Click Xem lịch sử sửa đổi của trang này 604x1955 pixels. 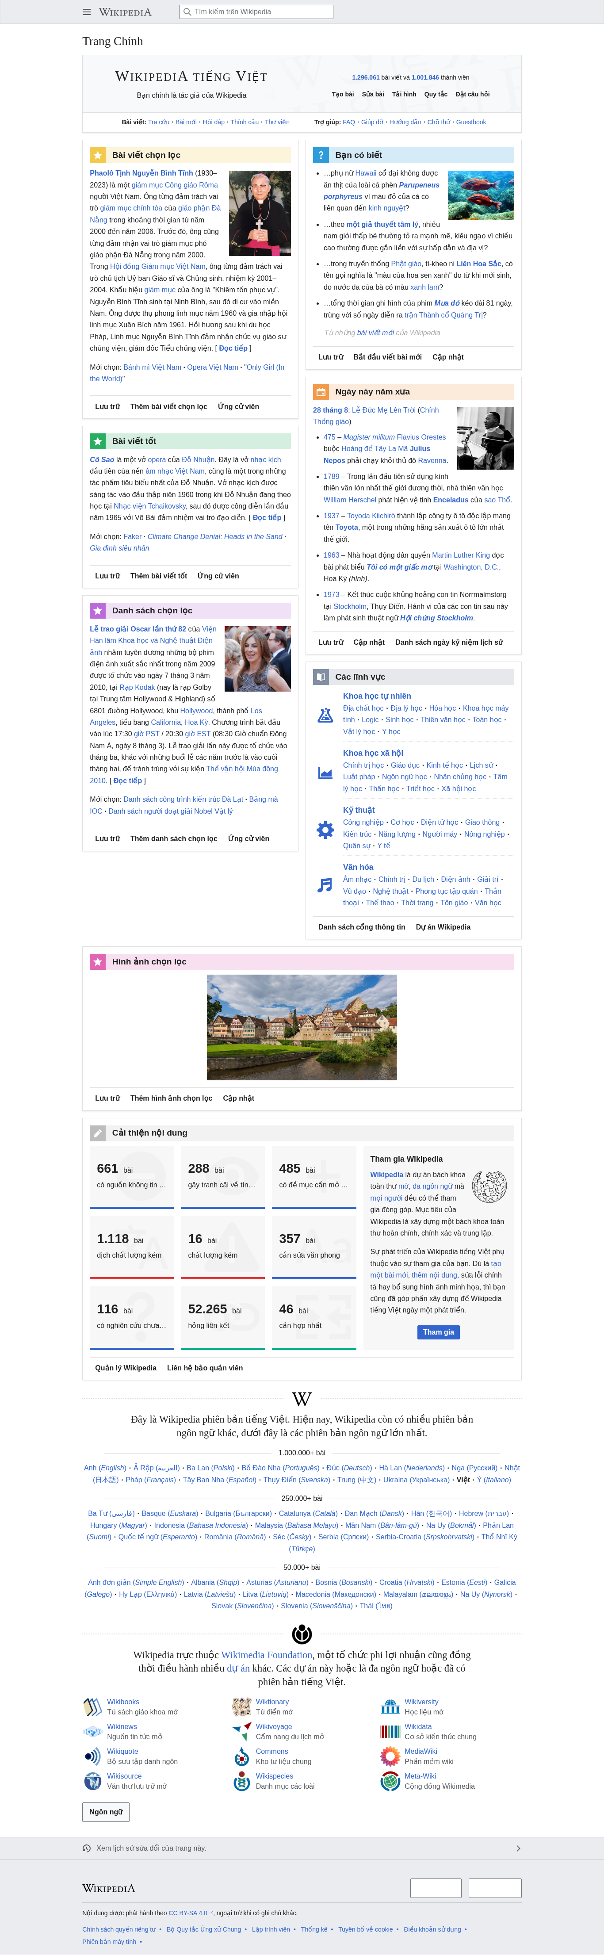coord(151,1848)
